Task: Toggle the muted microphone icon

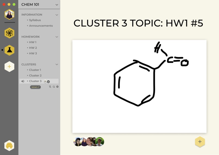Action: (50, 87)
